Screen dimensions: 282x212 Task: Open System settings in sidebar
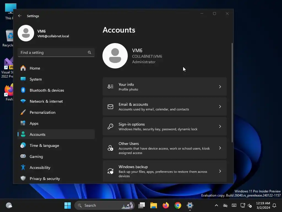tap(56, 79)
